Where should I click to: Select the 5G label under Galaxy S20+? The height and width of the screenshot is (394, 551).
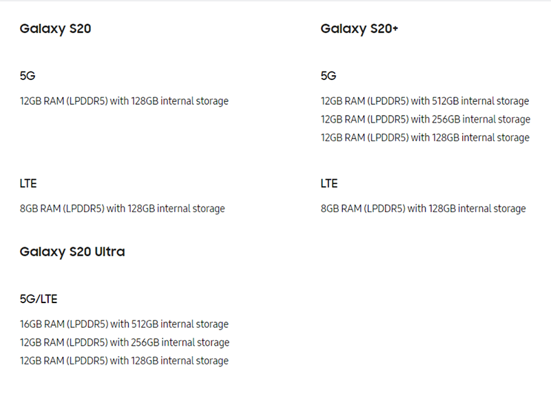coord(329,76)
